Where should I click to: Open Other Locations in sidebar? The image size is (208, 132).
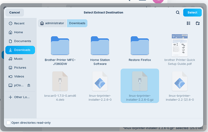tap(20, 97)
